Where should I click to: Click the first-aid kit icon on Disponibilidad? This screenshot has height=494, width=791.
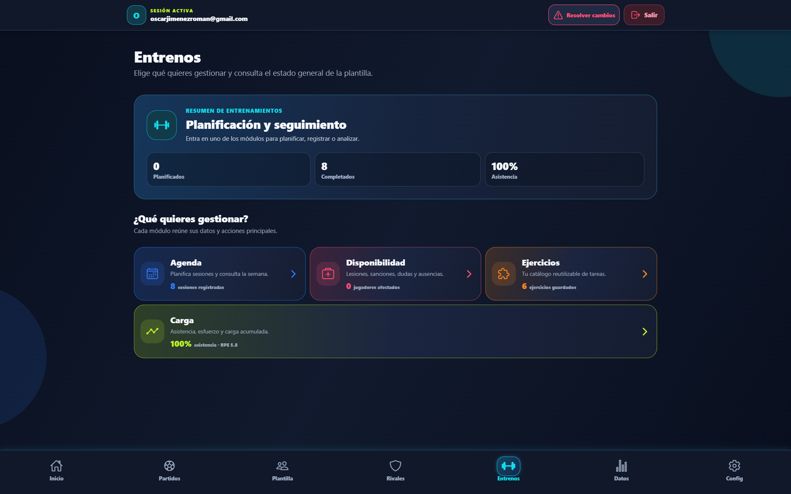[x=328, y=274]
